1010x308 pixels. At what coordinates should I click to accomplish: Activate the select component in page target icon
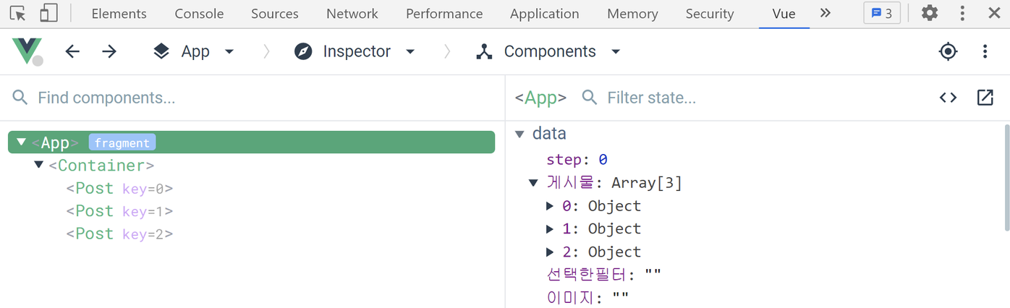pyautogui.click(x=948, y=51)
